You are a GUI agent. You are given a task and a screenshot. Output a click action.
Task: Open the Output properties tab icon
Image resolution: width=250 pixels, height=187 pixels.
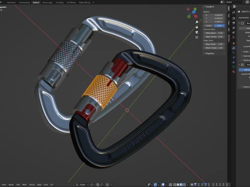click(x=234, y=23)
